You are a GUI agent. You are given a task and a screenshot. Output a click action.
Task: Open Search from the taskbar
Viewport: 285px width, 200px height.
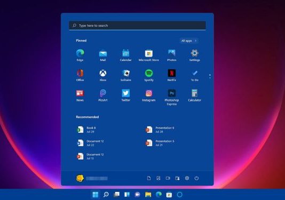click(x=106, y=195)
